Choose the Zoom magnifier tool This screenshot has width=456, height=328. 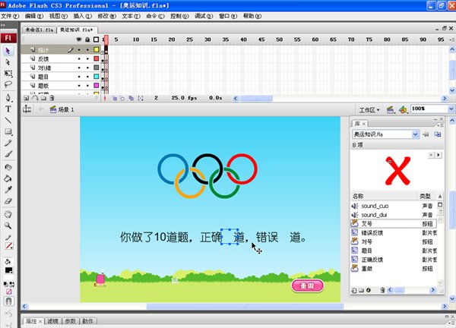8,225
